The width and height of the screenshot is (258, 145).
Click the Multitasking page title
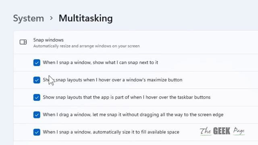pos(85,18)
